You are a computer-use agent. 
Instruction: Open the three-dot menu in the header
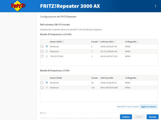[x=155, y=6]
